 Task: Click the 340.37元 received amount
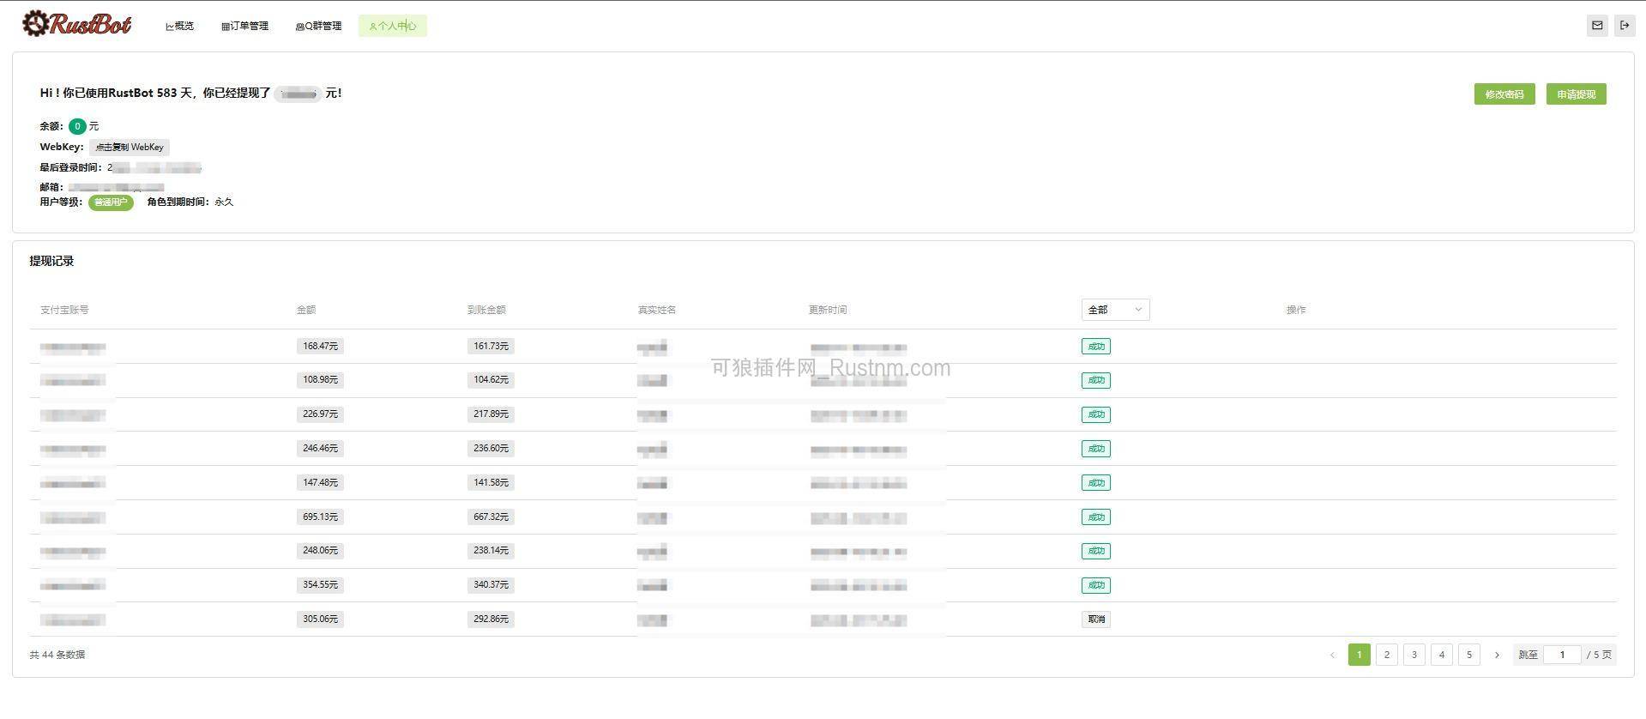click(x=491, y=585)
